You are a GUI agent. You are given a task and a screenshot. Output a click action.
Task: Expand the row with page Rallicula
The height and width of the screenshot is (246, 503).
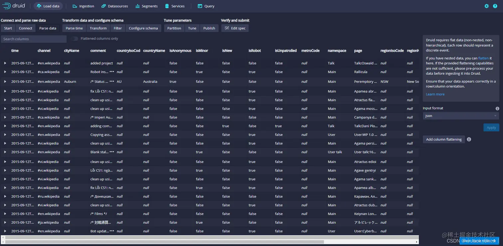click(x=5, y=72)
